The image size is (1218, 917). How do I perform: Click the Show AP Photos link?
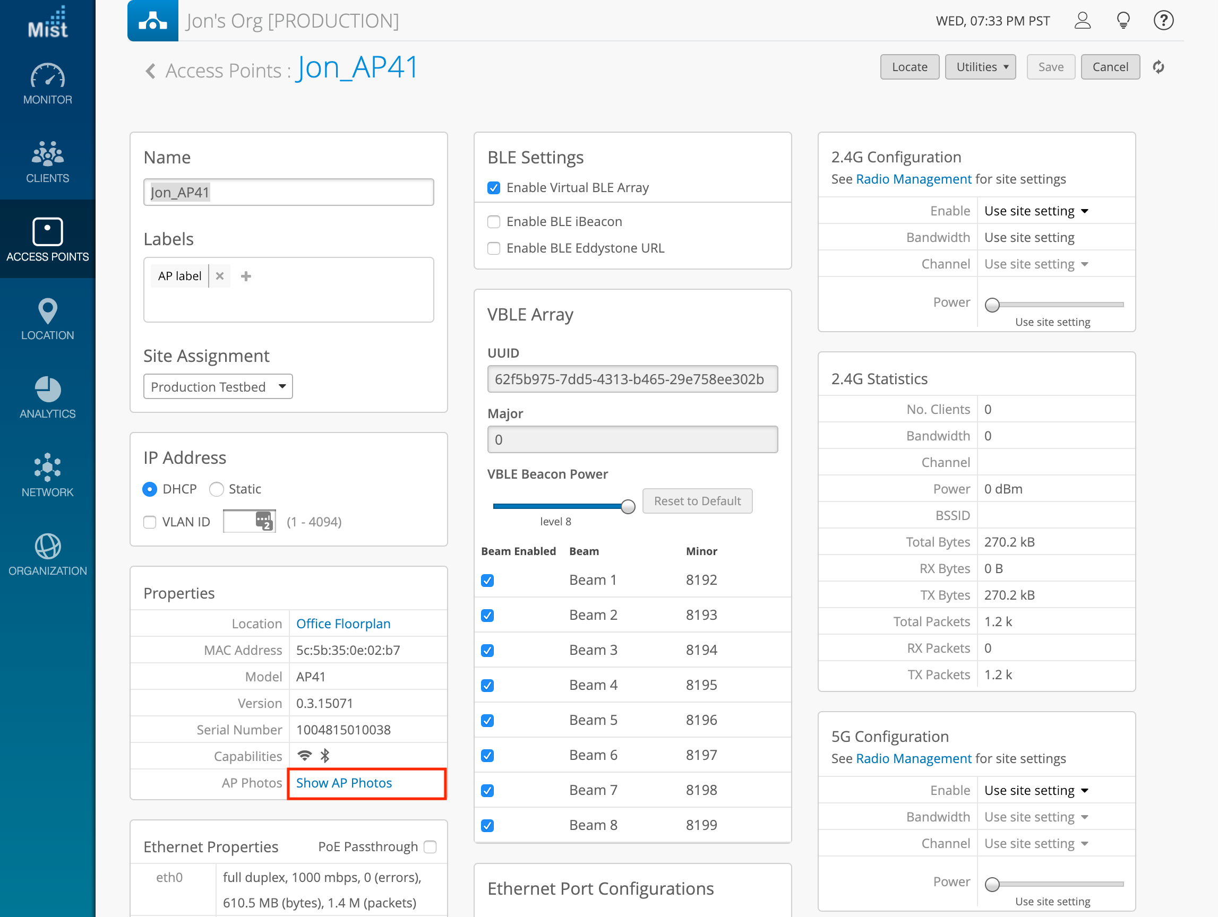tap(344, 783)
